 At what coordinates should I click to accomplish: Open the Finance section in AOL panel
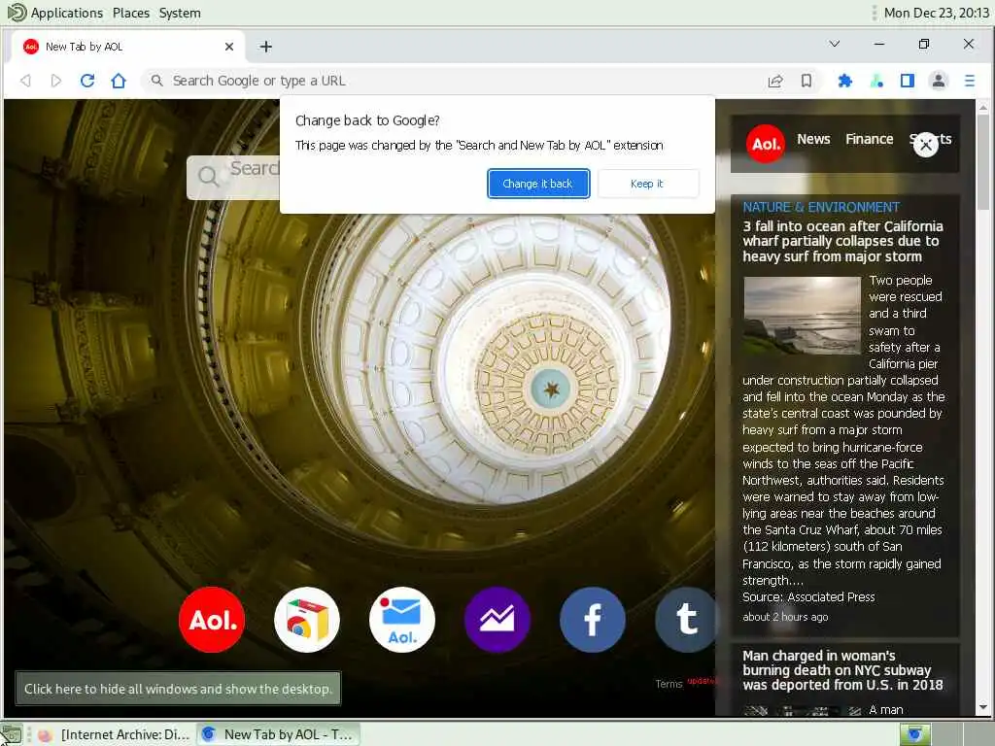[x=870, y=139]
